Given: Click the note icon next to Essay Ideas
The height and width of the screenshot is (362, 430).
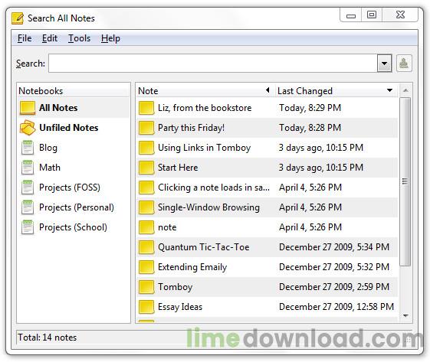Looking at the screenshot, I should click(x=146, y=307).
